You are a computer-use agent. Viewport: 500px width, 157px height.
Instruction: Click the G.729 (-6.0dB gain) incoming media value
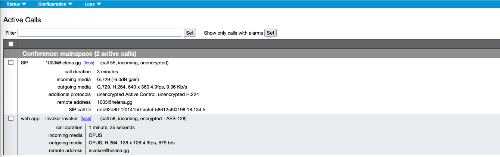118,79
